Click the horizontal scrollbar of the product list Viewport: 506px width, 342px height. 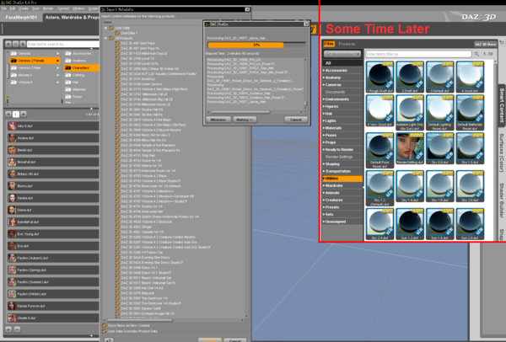[138, 320]
